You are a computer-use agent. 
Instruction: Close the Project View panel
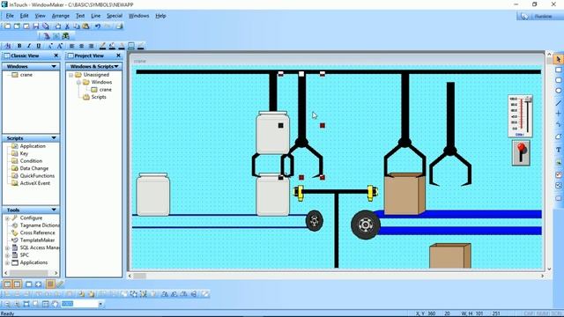pyautogui.click(x=118, y=55)
